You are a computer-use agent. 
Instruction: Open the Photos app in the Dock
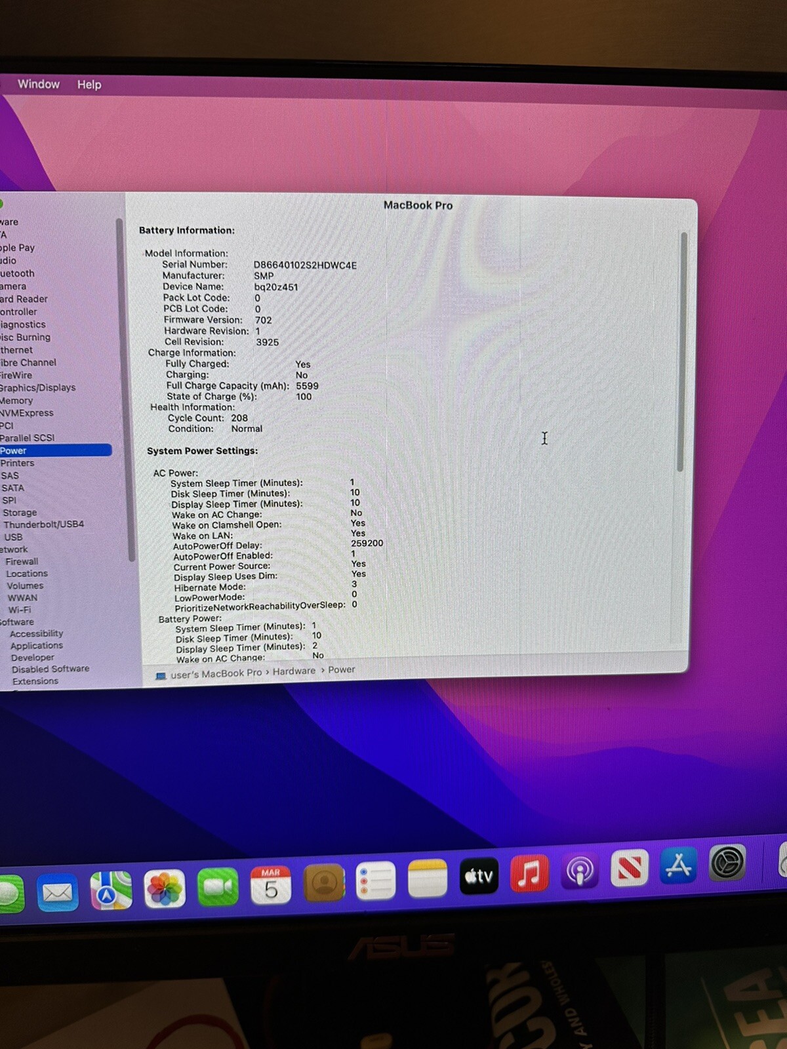click(164, 889)
